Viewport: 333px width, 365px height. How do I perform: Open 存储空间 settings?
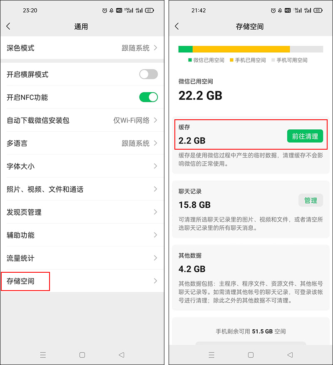click(83, 281)
